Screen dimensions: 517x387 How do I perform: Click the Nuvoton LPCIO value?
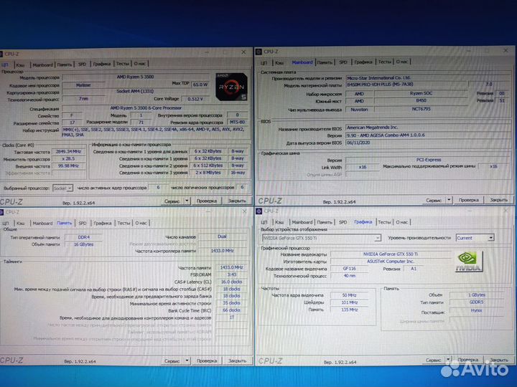pos(359,109)
